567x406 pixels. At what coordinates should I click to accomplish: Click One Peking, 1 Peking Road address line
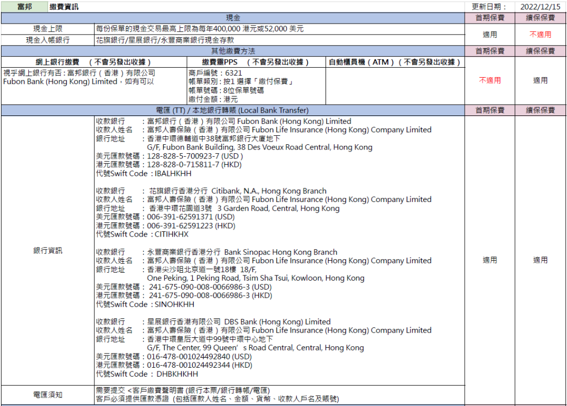[x=256, y=278]
